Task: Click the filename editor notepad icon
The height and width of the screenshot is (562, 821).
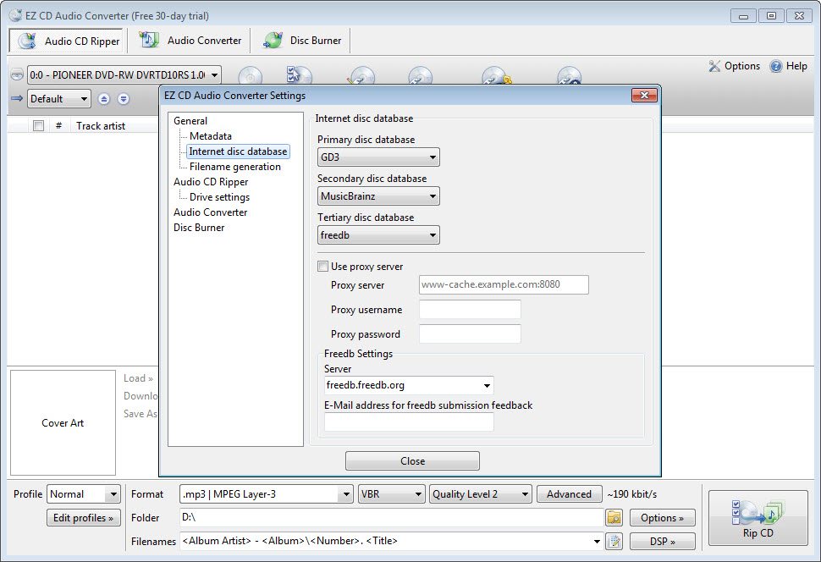Action: (614, 541)
